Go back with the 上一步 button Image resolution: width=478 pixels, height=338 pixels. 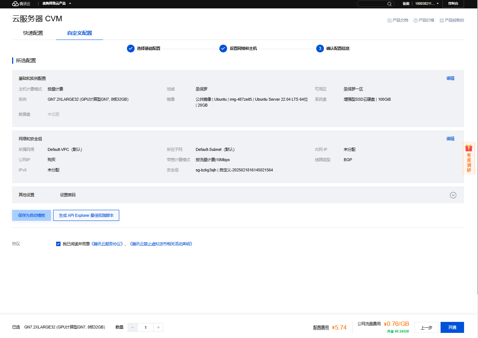coord(426,327)
